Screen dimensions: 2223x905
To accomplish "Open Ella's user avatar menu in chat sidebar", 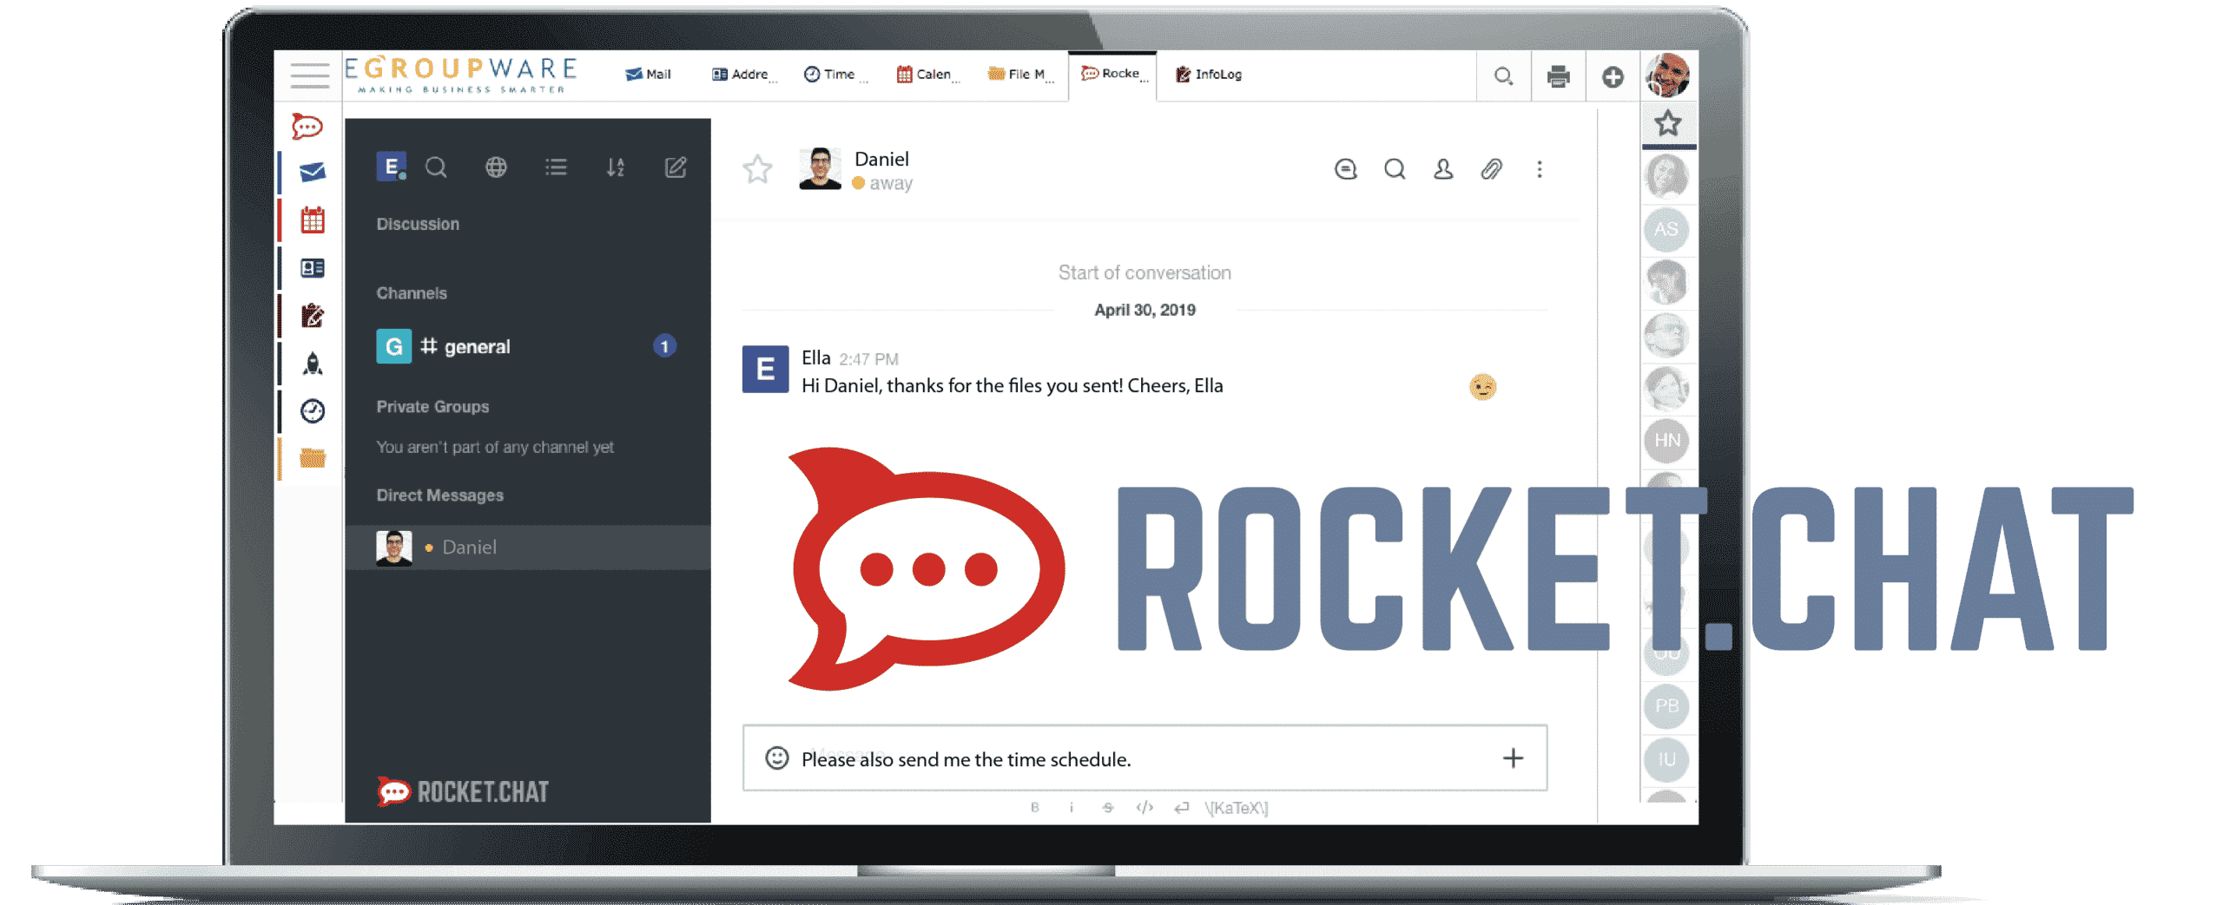I will [x=391, y=167].
